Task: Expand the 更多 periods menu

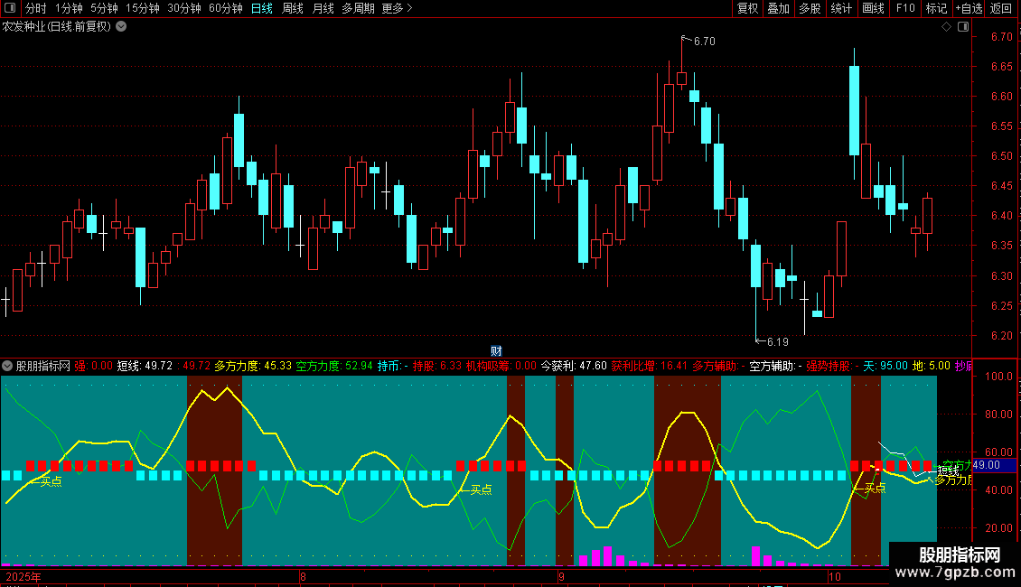Action: click(x=397, y=8)
